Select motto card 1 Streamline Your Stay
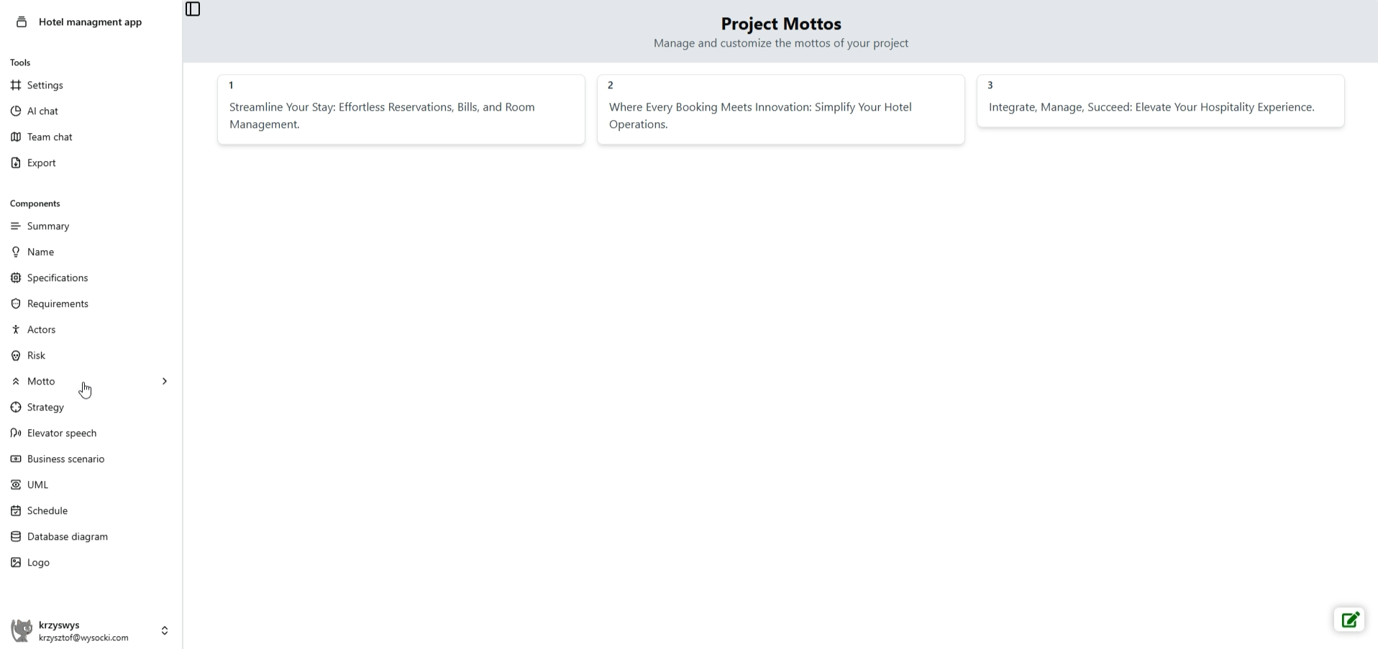The image size is (1378, 649). pos(401,110)
